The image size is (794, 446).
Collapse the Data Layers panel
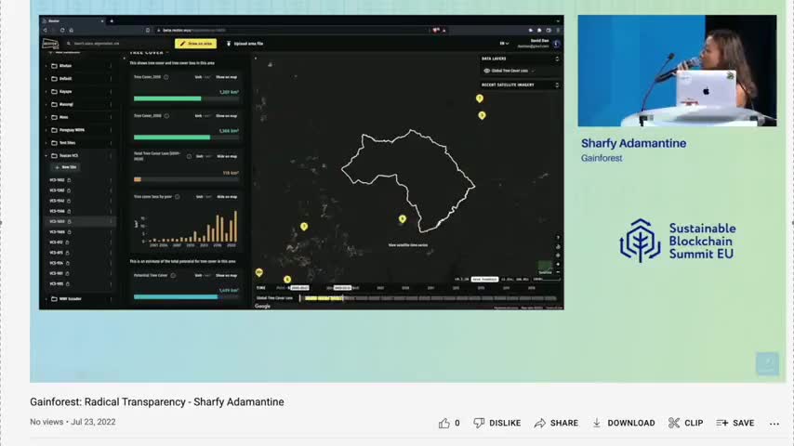[557, 59]
